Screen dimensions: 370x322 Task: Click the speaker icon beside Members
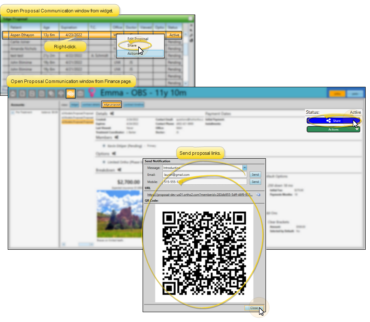116,137
